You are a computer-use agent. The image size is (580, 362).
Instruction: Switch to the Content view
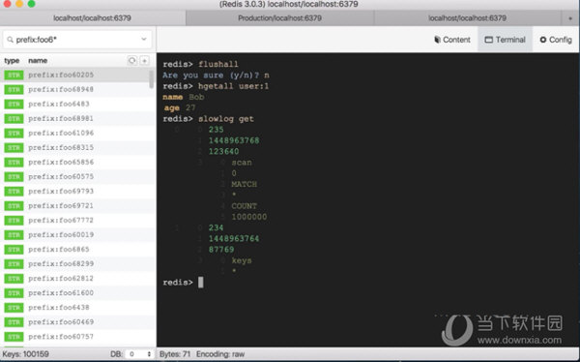(x=452, y=40)
